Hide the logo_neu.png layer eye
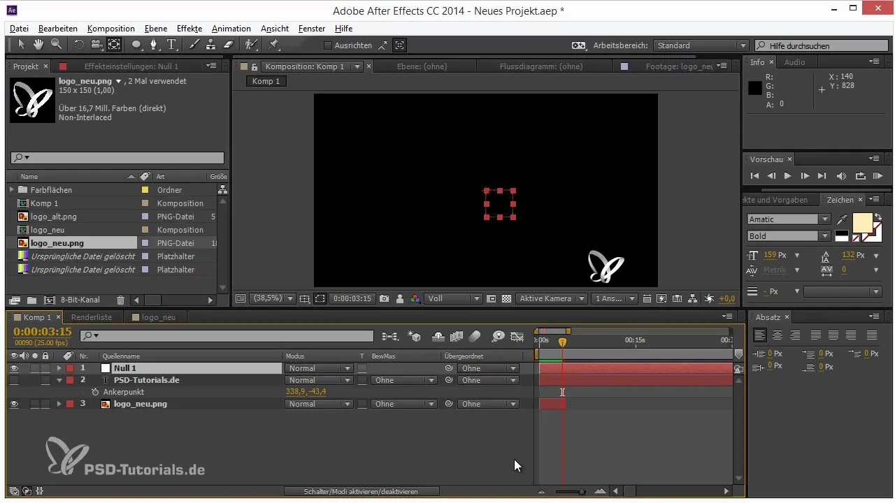Viewport: 895px width, 503px height. coord(14,404)
